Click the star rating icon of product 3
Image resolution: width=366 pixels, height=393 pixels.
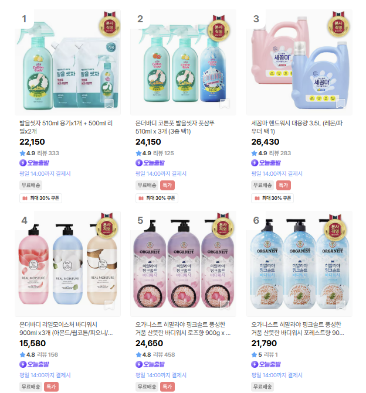point(254,153)
